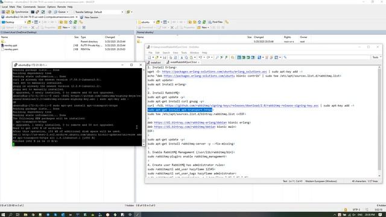
Task: Sort local files by Changed column
Action: [x=110, y=37]
